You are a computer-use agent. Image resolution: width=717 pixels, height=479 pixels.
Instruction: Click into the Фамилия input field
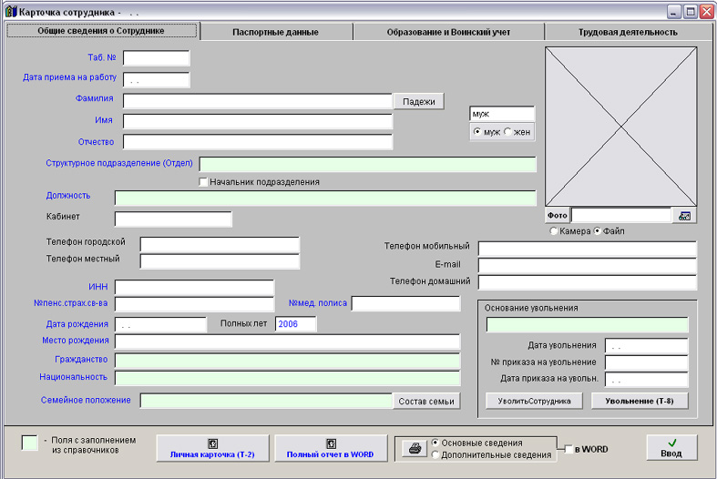(257, 101)
